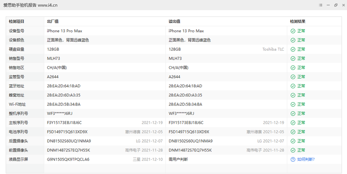Click green check icon in 设备颜色 row
347x174 pixels.
pos(293,40)
